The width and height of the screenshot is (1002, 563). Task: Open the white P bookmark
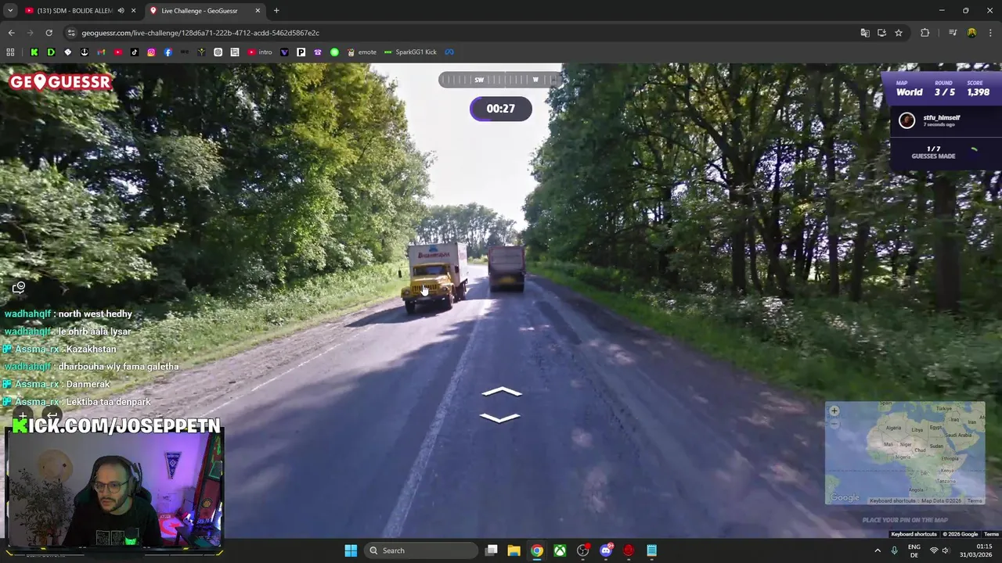301,52
